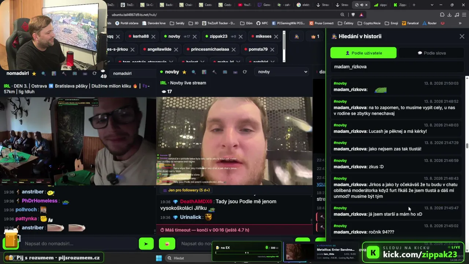
Task: Click the #novby tag above 'ročník 94???'
Action: click(x=340, y=226)
